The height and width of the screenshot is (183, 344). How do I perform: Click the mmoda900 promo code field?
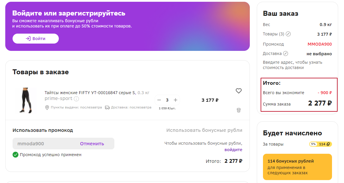coord(44,144)
